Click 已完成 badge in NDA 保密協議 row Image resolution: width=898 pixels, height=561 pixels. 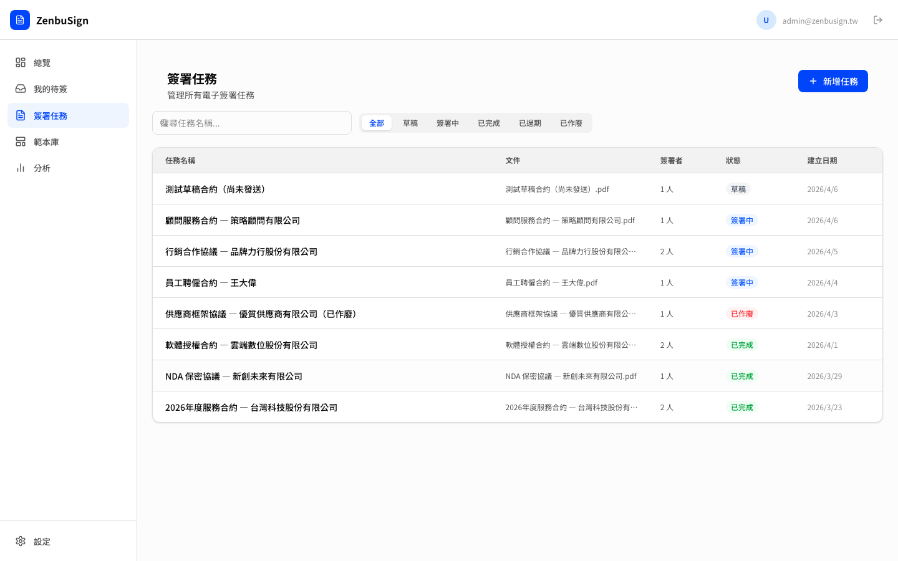[742, 376]
